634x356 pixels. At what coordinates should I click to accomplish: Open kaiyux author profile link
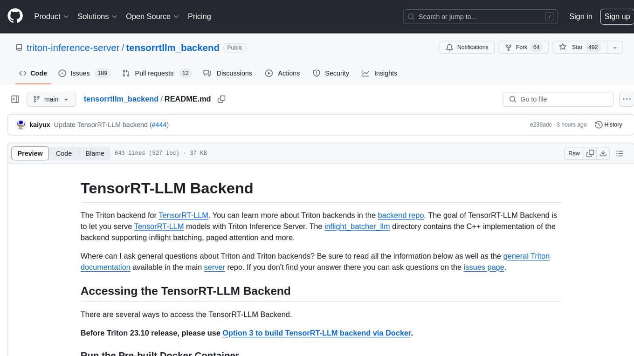point(40,125)
